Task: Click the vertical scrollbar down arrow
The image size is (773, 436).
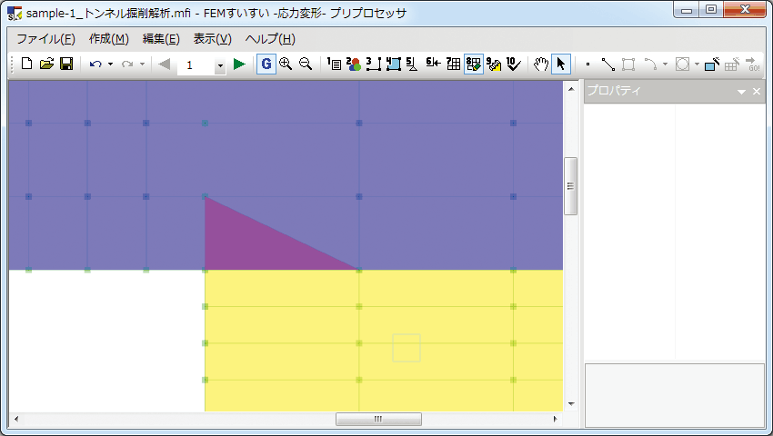Action: pos(571,404)
